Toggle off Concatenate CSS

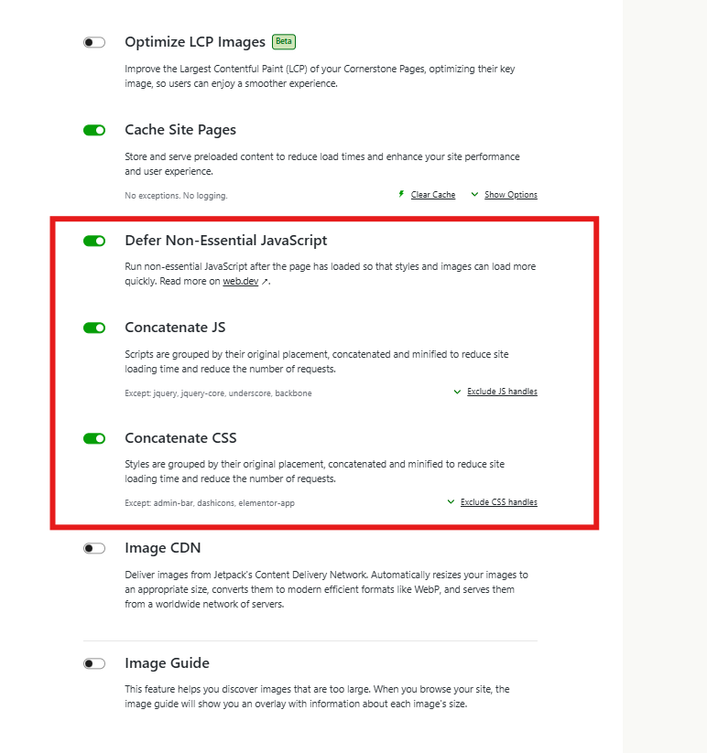point(94,438)
